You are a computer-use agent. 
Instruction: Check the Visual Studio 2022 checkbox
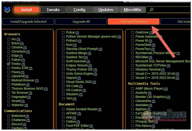(x=63, y=82)
